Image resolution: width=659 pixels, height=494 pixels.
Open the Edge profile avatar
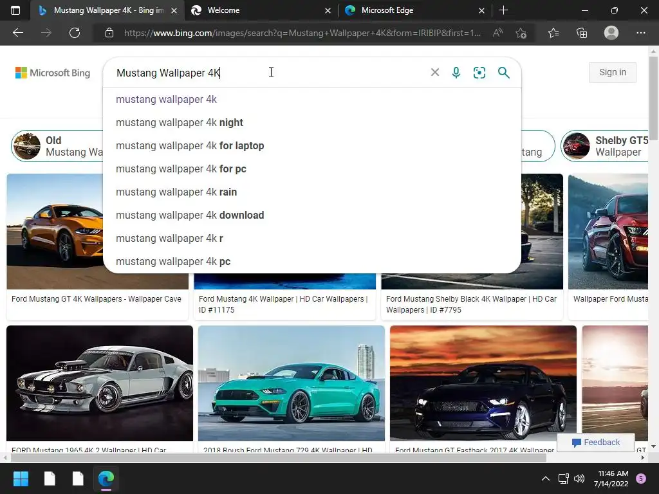tap(611, 33)
